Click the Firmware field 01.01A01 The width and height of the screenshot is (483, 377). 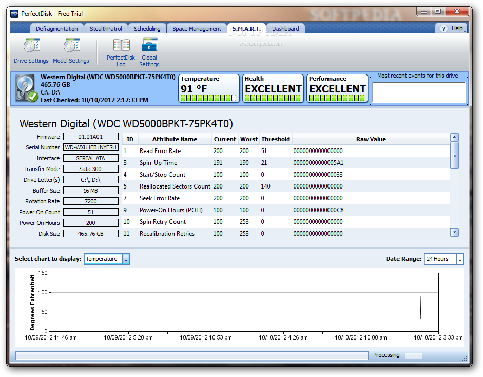pyautogui.click(x=90, y=137)
